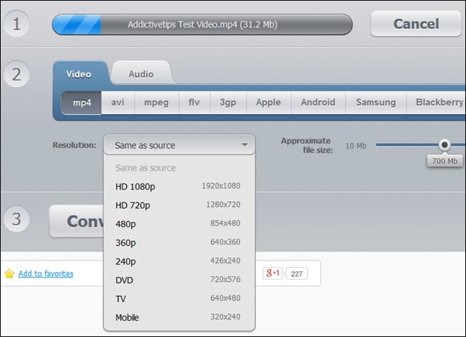Click the Google +1 button icon
This screenshot has height=337, width=466.
[273, 273]
